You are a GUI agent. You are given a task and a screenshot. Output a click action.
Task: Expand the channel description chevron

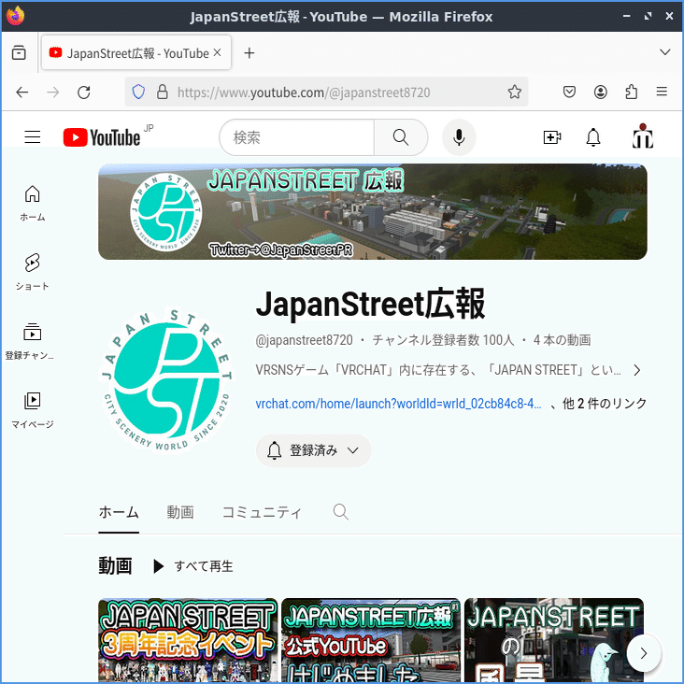[x=637, y=370]
